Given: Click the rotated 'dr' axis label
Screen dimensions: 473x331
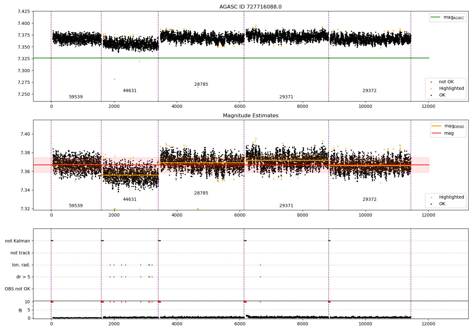Looking at the screenshot, I should tap(20, 310).
